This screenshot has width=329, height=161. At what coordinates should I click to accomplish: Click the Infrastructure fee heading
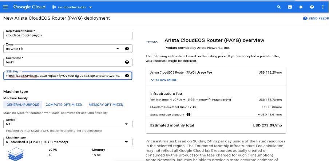(x=166, y=93)
